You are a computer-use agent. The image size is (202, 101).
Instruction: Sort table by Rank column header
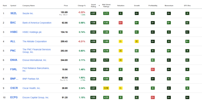[x=5, y=6]
